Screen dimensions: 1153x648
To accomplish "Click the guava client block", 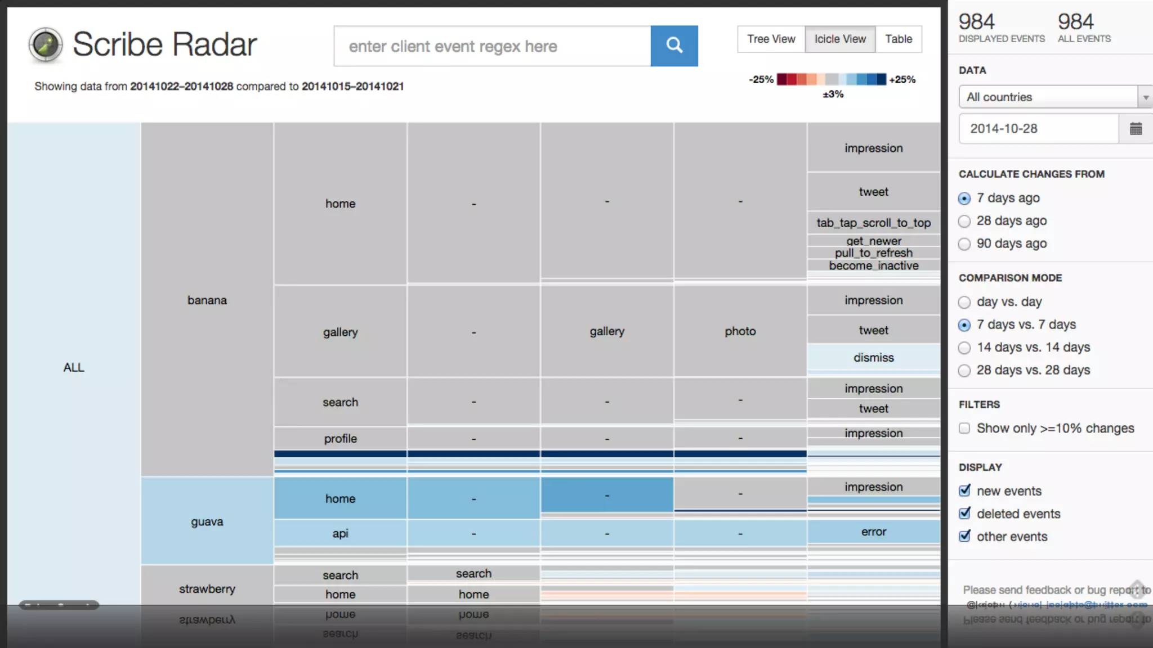I will [207, 521].
